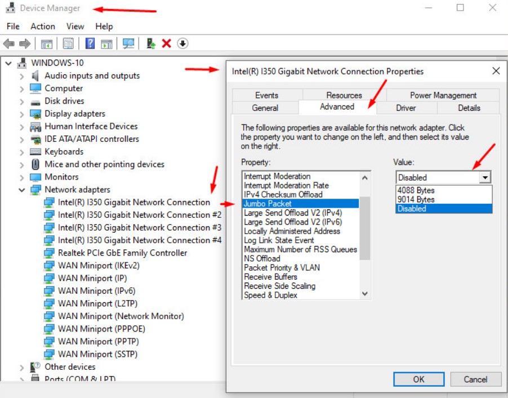Click the OK button
This screenshot has width=508, height=398.
point(418,379)
